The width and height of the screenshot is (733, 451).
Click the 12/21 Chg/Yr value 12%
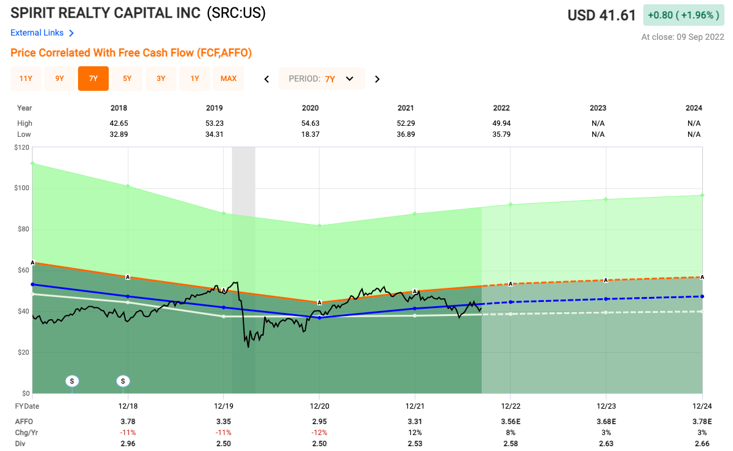(x=415, y=433)
